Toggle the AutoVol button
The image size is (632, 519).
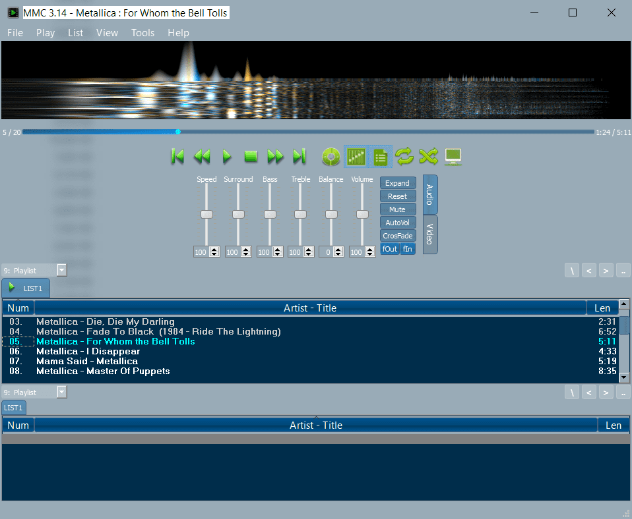[398, 223]
